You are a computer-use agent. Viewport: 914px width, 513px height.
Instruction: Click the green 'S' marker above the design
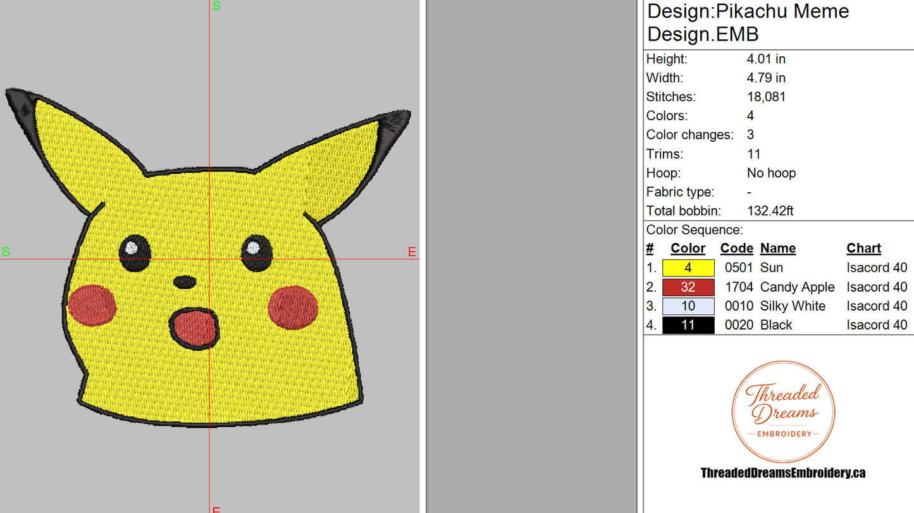216,6
